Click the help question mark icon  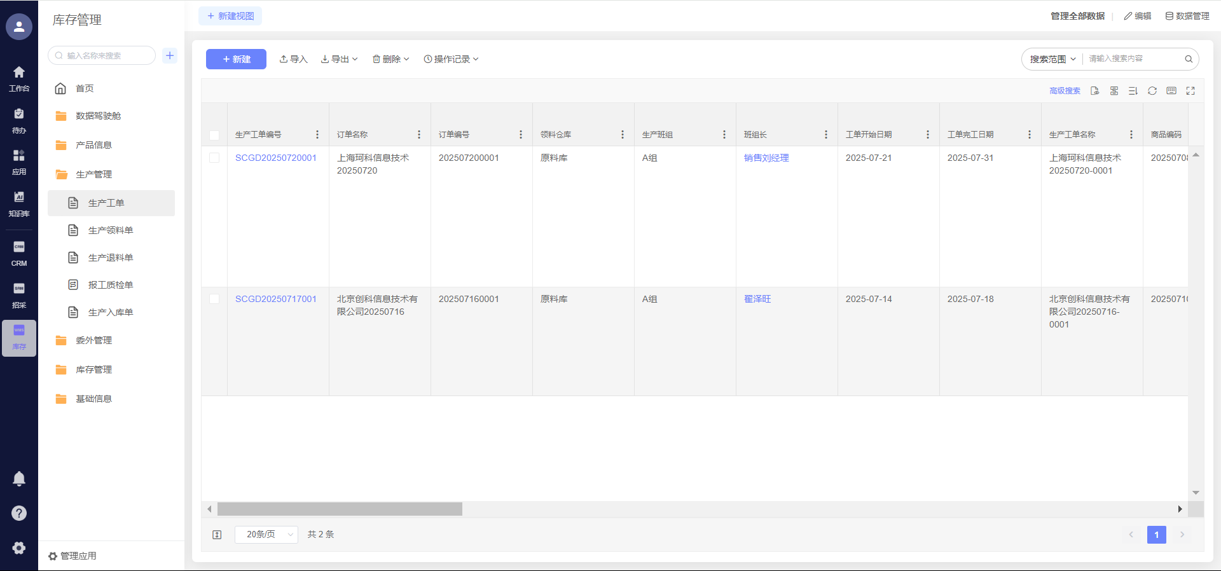[x=19, y=513]
